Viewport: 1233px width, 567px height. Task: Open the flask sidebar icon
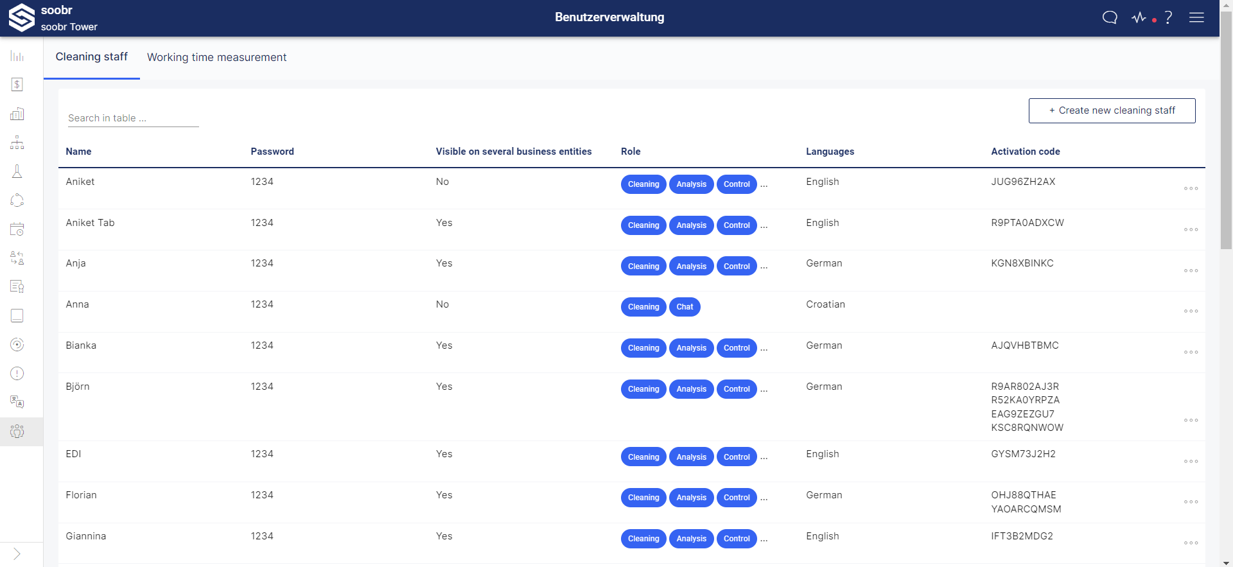tap(17, 171)
